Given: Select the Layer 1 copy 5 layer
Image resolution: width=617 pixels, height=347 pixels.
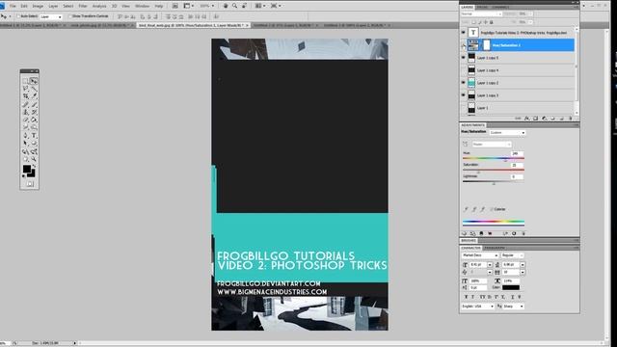Looking at the screenshot, I should pyautogui.click(x=521, y=58).
